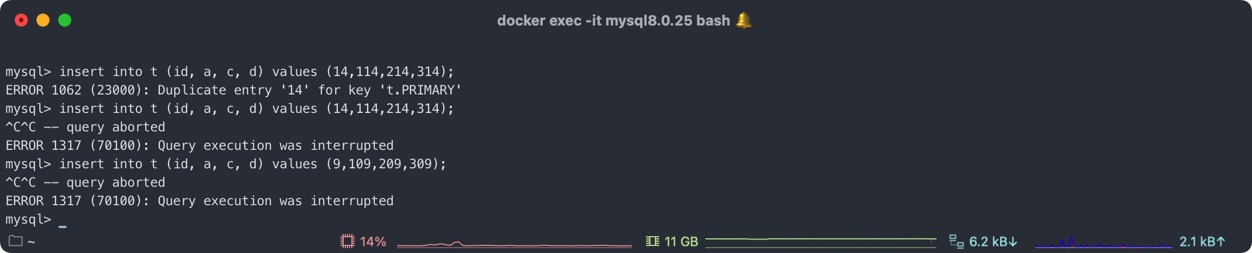Click the blue network activity graph

(x=1104, y=242)
